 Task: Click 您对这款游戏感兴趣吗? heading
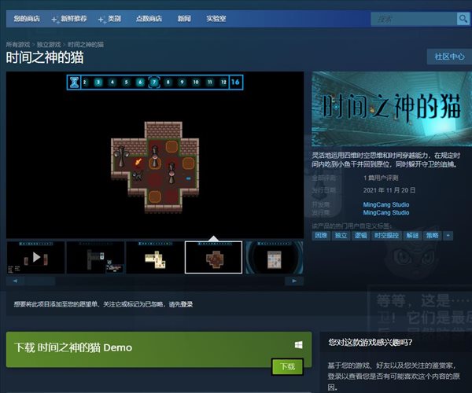click(371, 342)
